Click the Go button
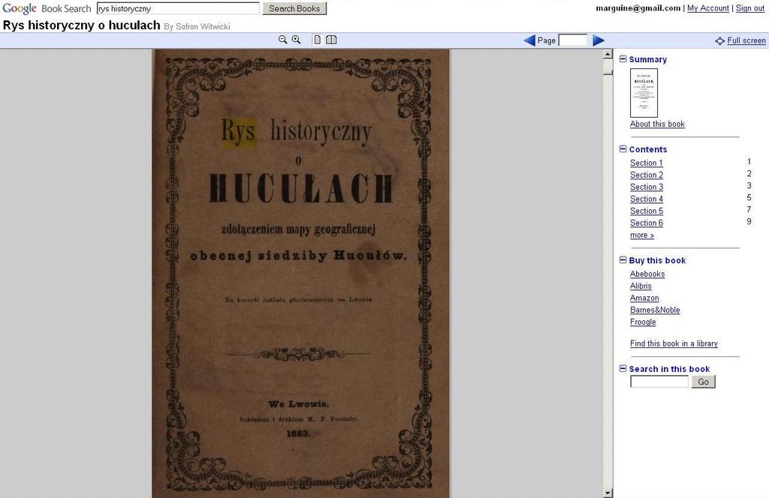The width and height of the screenshot is (769, 498). click(703, 382)
